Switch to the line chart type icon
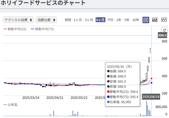 (164, 20)
